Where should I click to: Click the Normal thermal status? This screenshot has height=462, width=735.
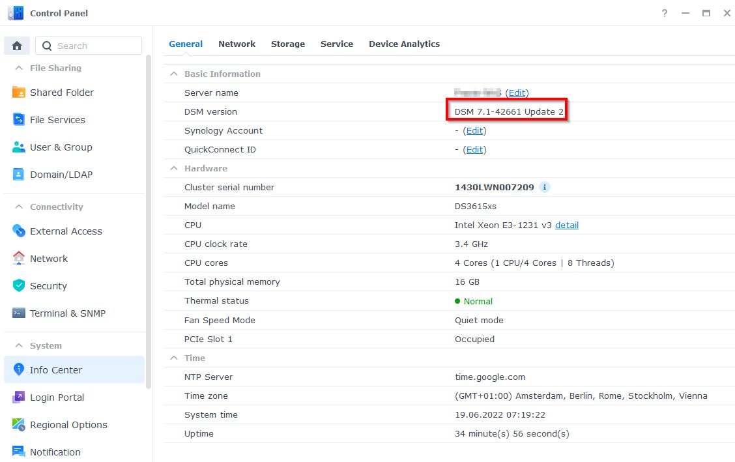pyautogui.click(x=478, y=301)
